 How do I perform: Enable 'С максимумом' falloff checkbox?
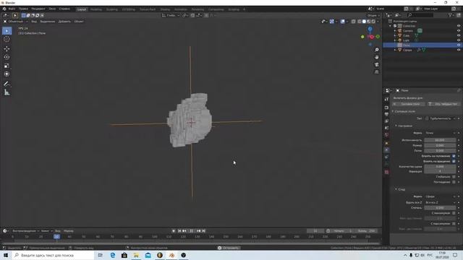(x=454, y=223)
